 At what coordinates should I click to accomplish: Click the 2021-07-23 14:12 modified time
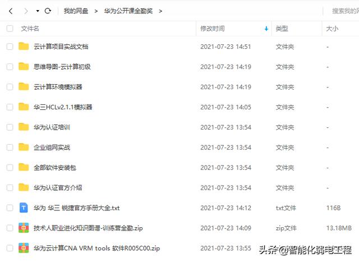pyautogui.click(x=225, y=208)
